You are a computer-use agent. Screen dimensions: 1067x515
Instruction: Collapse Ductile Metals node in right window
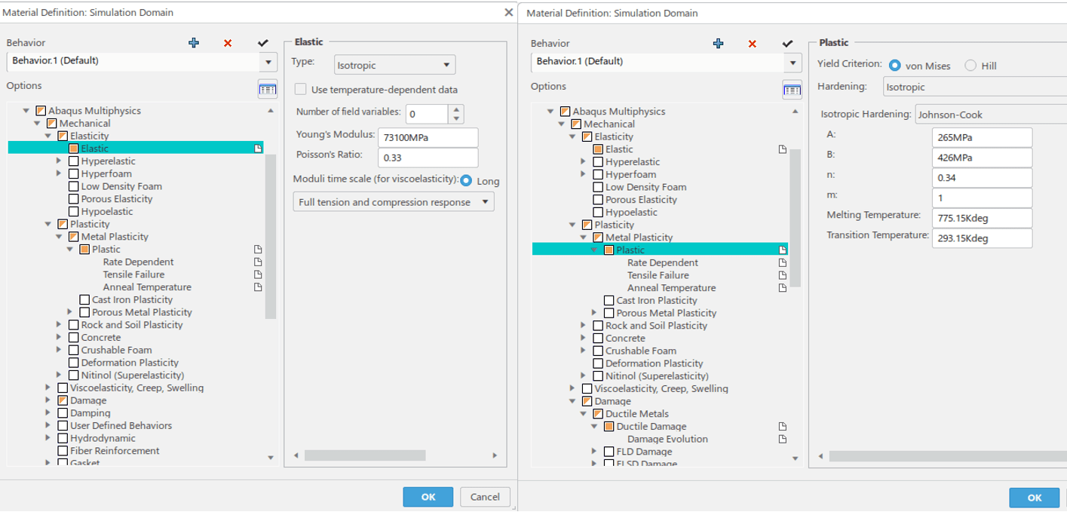[583, 414]
